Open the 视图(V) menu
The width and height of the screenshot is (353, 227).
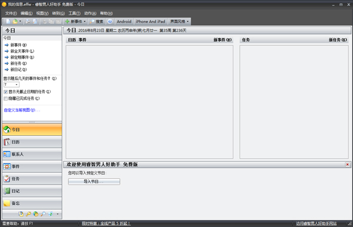point(42,14)
